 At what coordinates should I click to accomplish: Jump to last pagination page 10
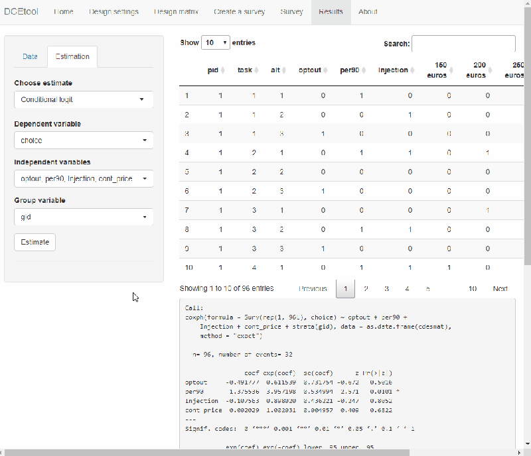pos(473,289)
